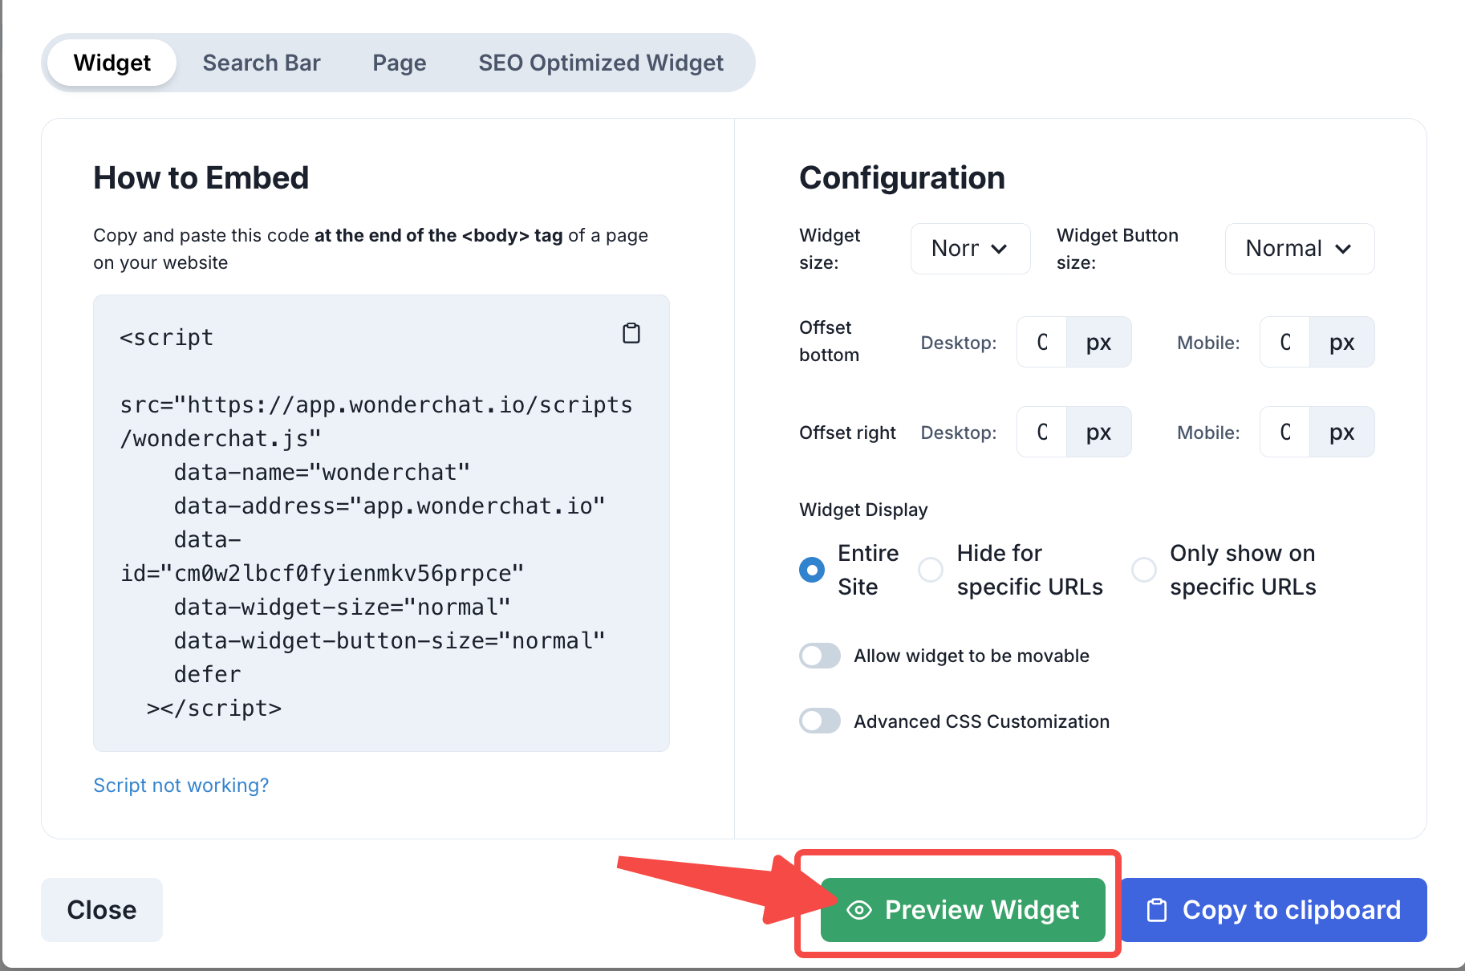Viewport: 1465px width, 971px height.
Task: Switch to SEO Optimized Widget tab
Action: (x=601, y=63)
